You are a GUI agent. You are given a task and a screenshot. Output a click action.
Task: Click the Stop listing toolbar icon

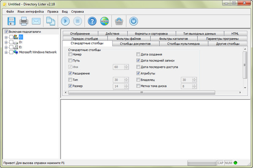[x=78, y=21]
